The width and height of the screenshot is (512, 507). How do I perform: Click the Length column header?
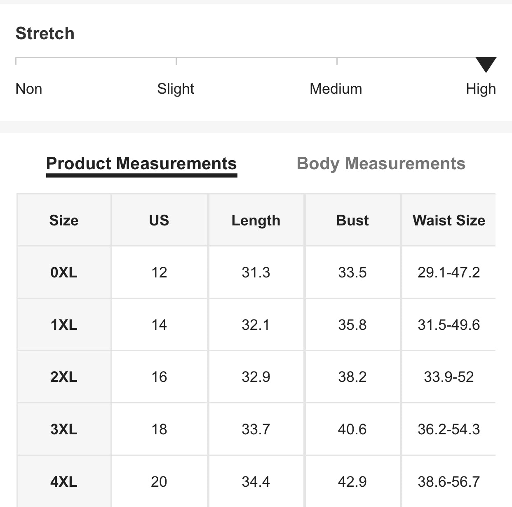(x=256, y=220)
